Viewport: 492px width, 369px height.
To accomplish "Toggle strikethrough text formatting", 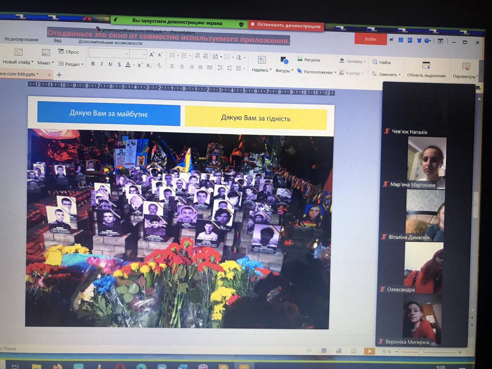I will tap(119, 65).
